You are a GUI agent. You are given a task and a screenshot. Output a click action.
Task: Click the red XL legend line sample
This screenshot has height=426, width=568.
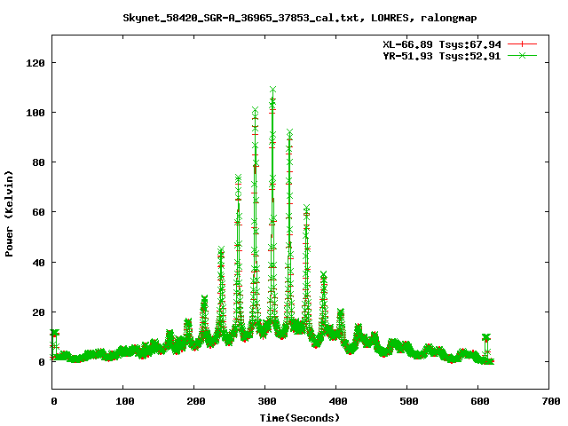[522, 44]
